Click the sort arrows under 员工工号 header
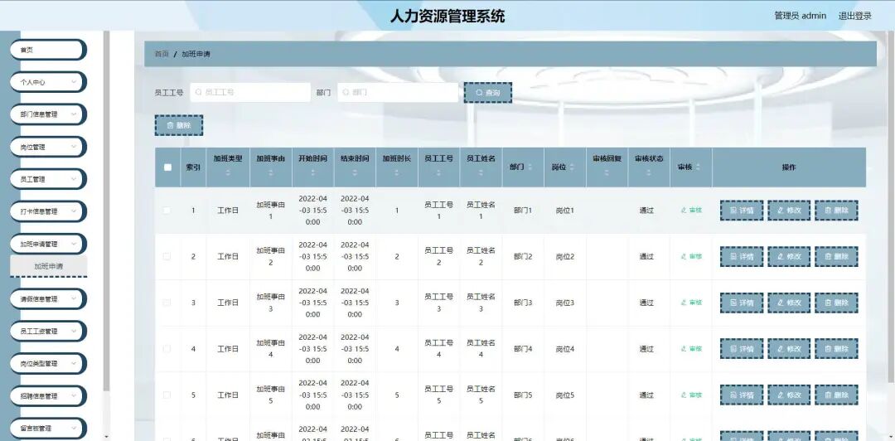 (x=438, y=172)
